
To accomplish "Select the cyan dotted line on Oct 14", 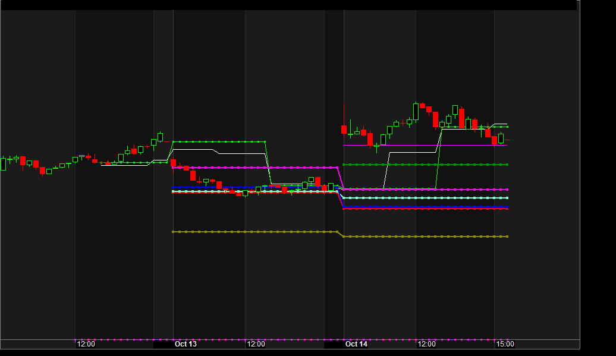I will (426, 198).
